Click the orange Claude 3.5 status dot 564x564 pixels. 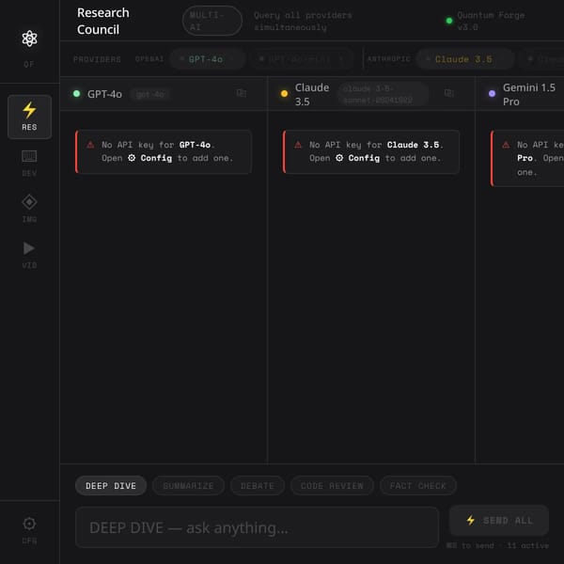click(284, 94)
